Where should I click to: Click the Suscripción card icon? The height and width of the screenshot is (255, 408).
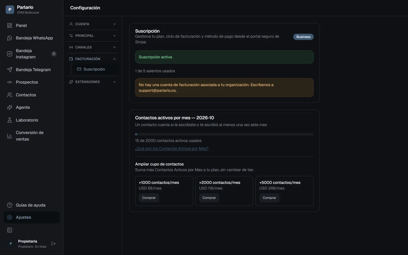pyautogui.click(x=79, y=69)
